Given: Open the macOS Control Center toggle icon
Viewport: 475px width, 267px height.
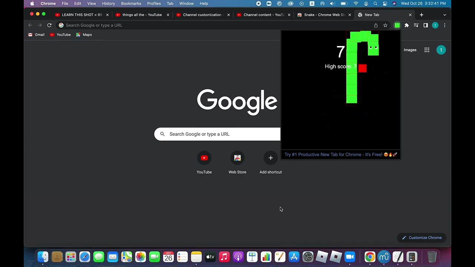Looking at the screenshot, I should click(385, 3).
